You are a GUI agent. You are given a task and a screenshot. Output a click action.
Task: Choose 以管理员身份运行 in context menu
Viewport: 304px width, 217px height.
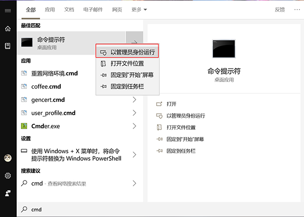pyautogui.click(x=127, y=52)
